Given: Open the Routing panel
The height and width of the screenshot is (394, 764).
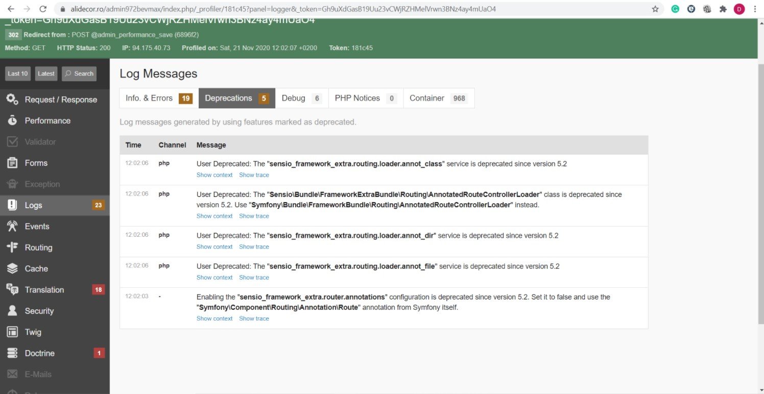Looking at the screenshot, I should [x=55, y=248].
